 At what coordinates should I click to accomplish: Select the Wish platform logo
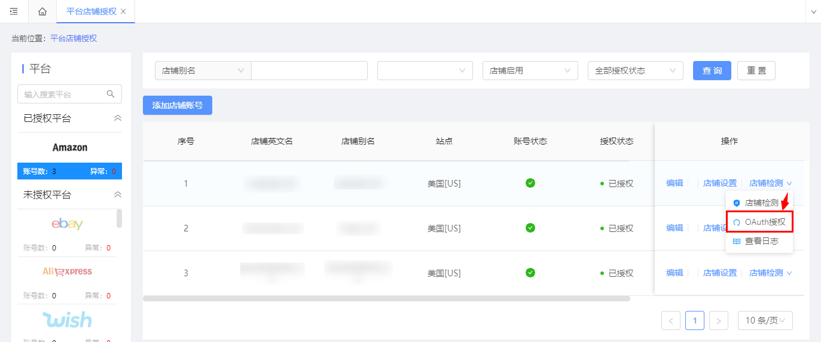point(67,319)
